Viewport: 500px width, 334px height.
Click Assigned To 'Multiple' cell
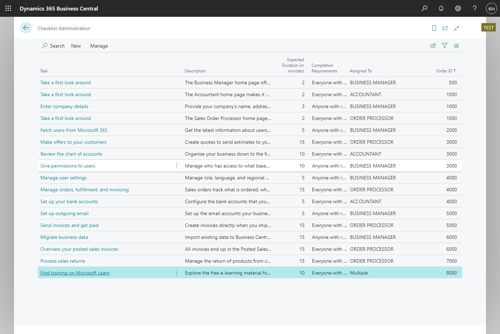(359, 273)
